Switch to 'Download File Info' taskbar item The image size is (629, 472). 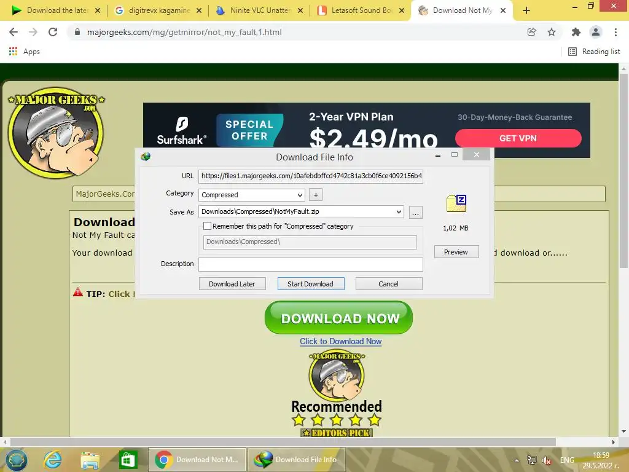[297, 460]
